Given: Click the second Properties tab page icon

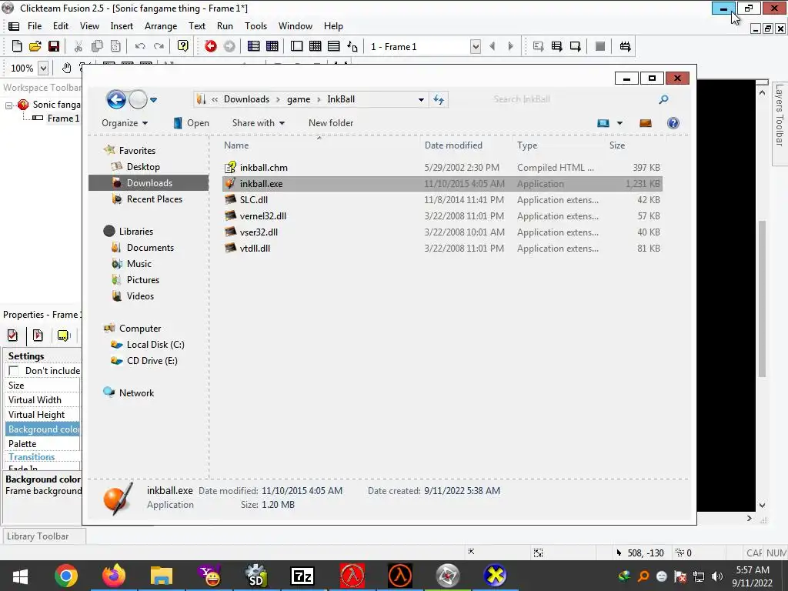Looking at the screenshot, I should click(38, 336).
